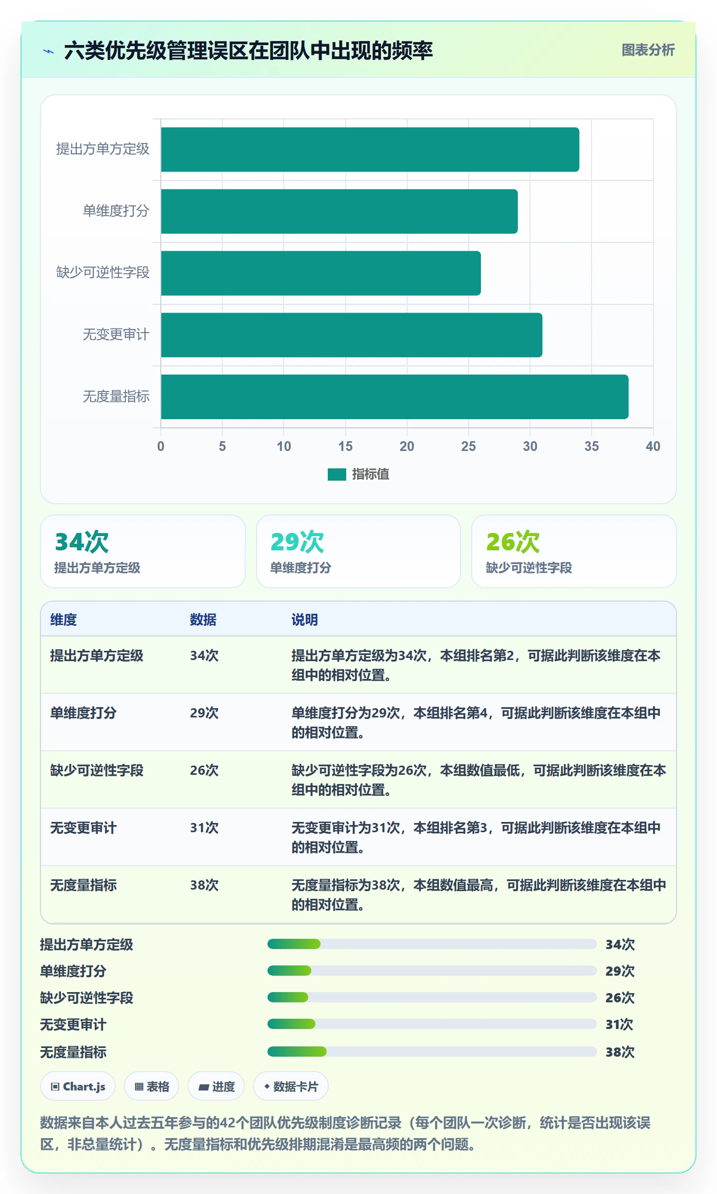This screenshot has height=1194, width=717.
Task: Select the 无度量指标 table row name
Action: pos(83,885)
